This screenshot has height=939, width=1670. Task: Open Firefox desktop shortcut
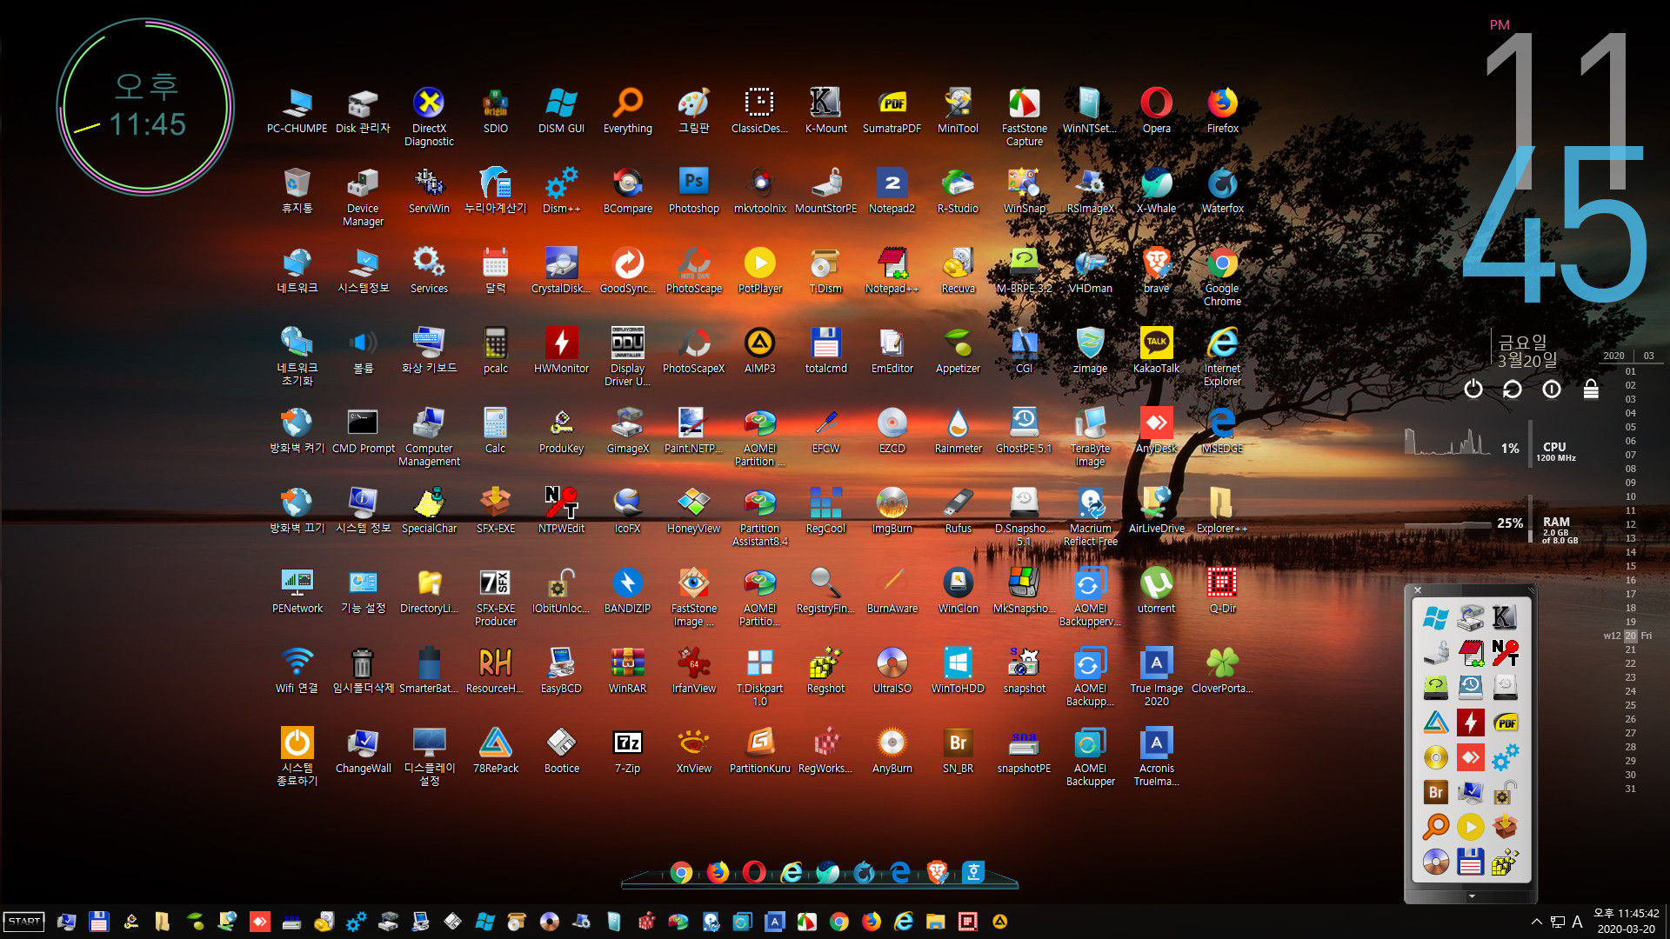point(1222,110)
